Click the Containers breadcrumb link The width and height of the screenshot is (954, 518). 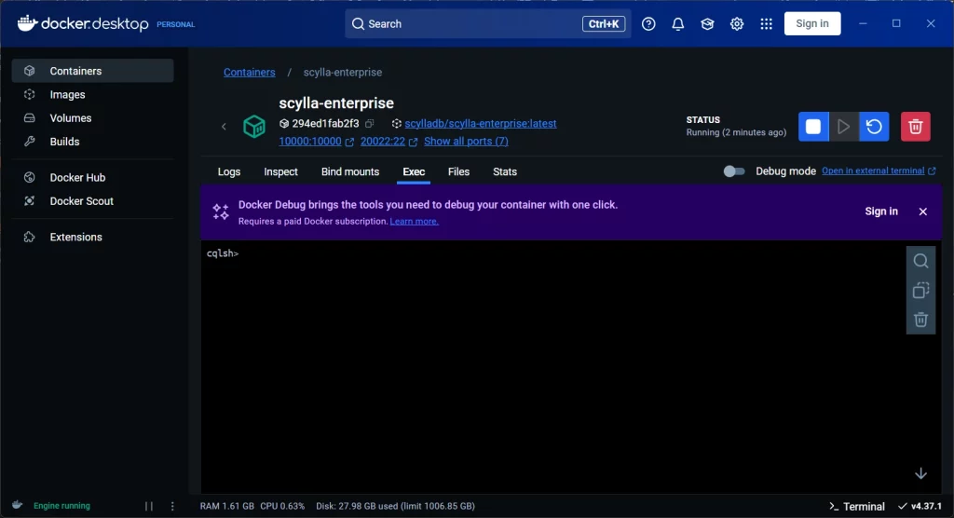tap(249, 72)
